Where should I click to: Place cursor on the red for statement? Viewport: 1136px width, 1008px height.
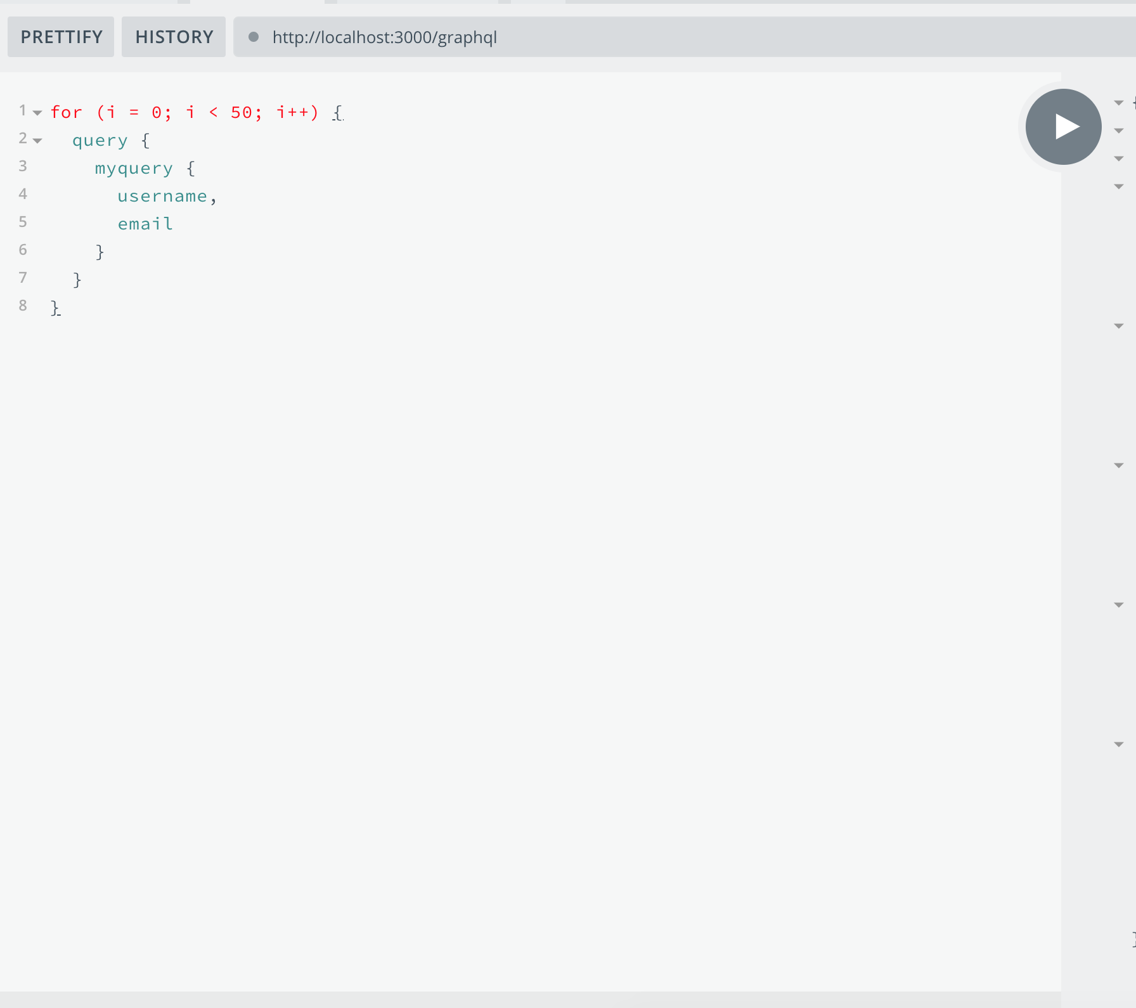pos(66,112)
